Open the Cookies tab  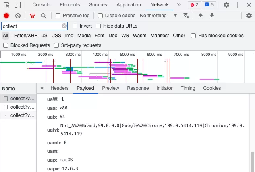pyautogui.click(x=212, y=88)
